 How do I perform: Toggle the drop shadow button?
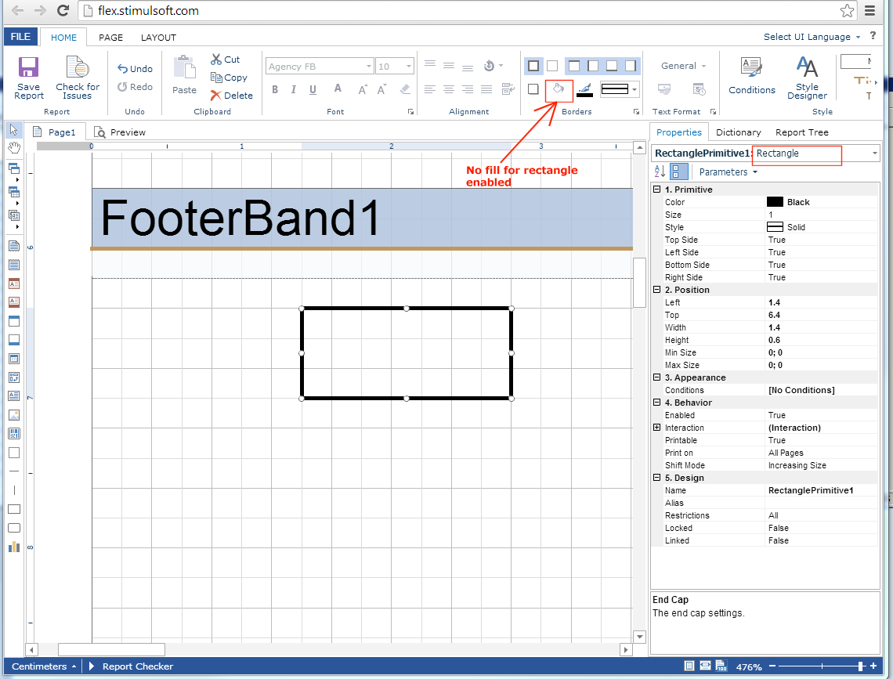coord(533,89)
